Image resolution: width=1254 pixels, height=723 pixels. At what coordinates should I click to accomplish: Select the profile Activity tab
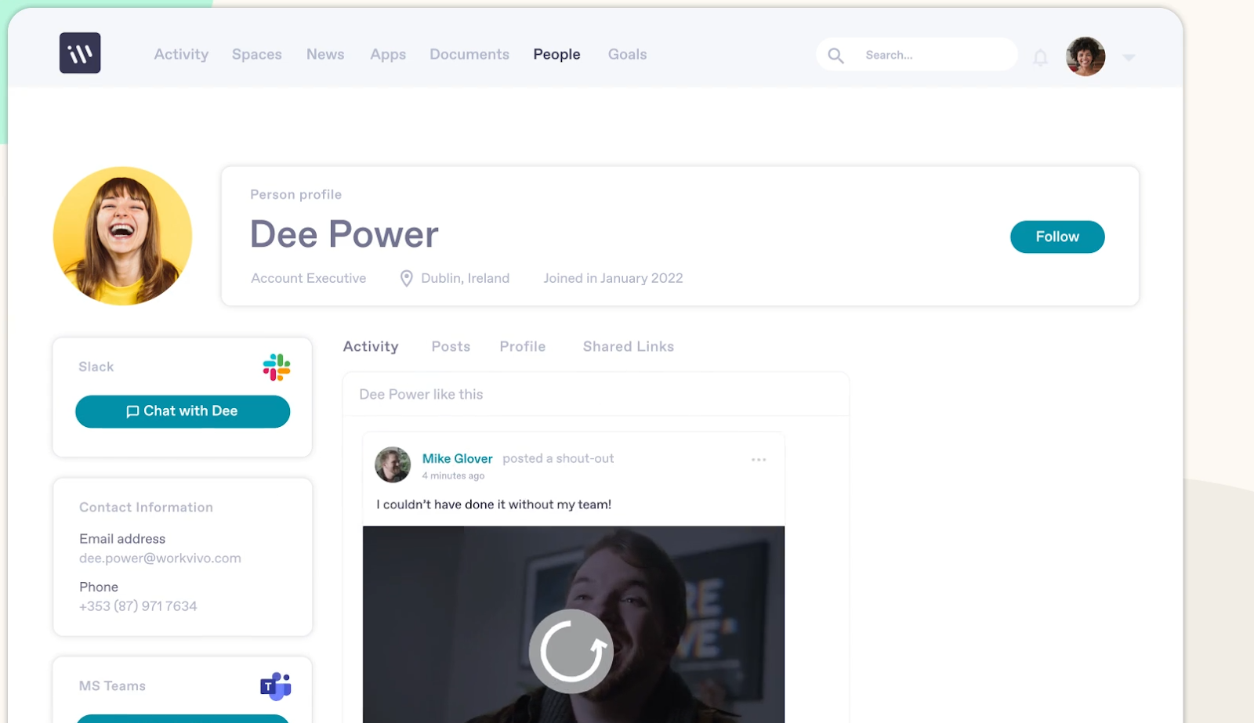[371, 346]
